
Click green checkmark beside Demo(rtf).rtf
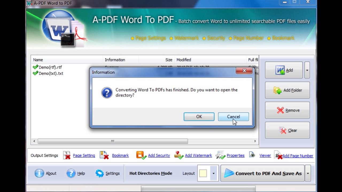(x=35, y=67)
